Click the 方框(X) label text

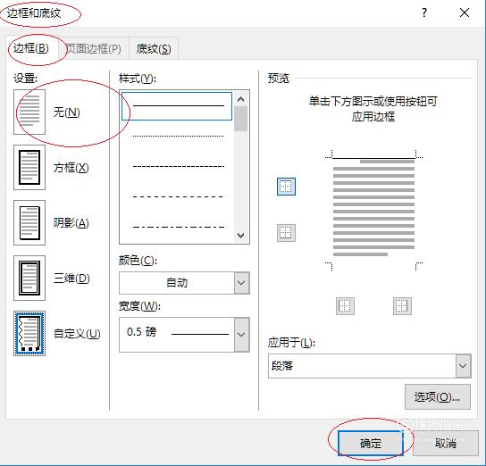tap(71, 168)
